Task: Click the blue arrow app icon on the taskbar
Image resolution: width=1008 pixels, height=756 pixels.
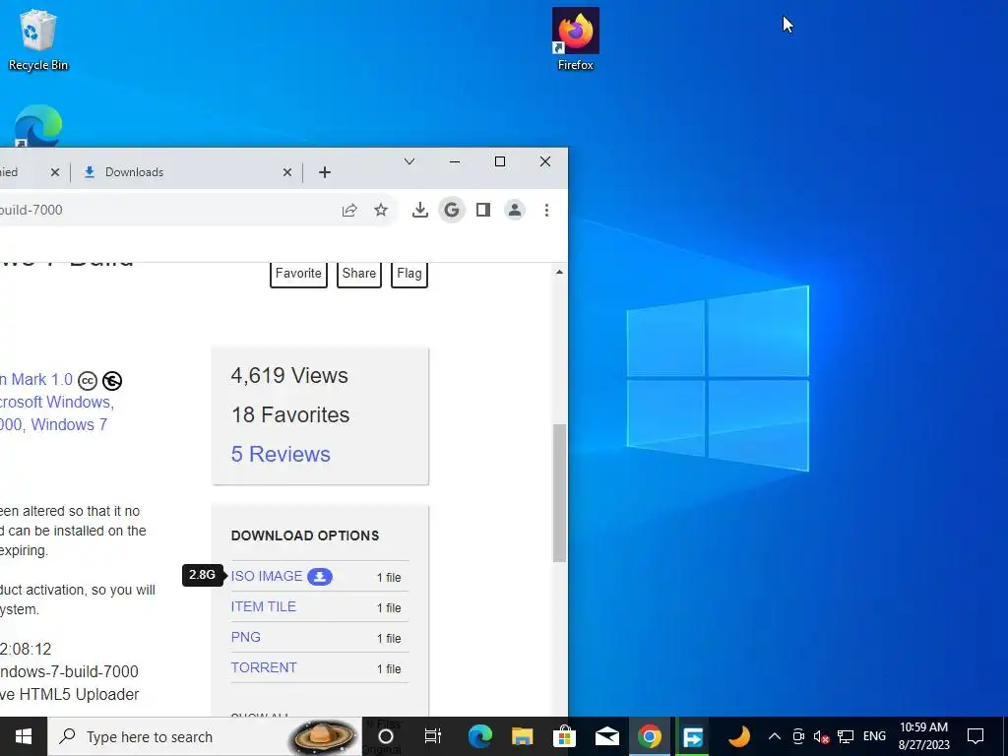Action: tap(692, 736)
